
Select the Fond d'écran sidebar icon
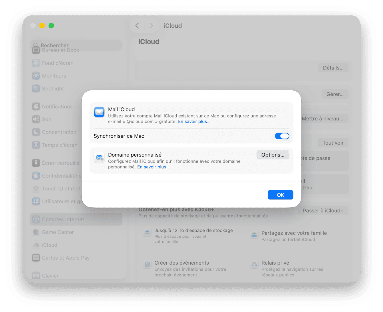coord(36,63)
